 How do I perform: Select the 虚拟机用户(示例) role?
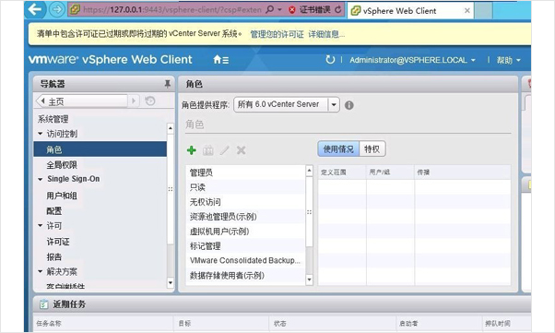[x=245, y=232]
